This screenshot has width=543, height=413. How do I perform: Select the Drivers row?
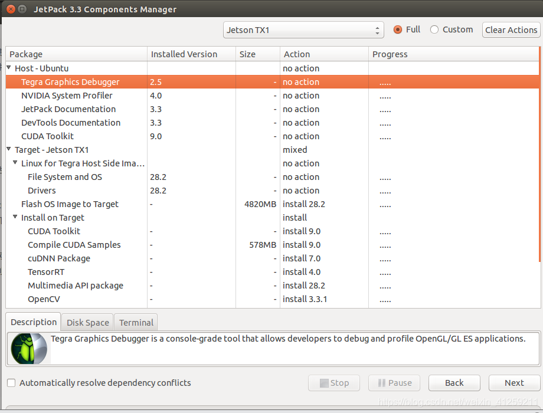click(272, 191)
